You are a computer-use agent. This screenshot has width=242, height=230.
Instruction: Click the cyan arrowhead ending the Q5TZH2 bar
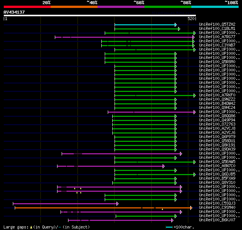(176, 25)
